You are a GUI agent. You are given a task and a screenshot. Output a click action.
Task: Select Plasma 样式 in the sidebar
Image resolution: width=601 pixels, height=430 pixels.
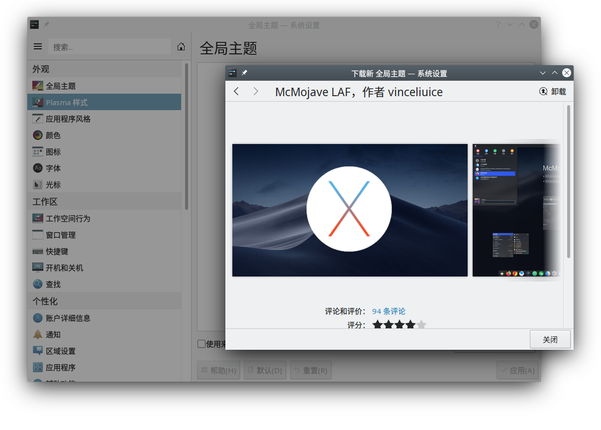click(104, 102)
